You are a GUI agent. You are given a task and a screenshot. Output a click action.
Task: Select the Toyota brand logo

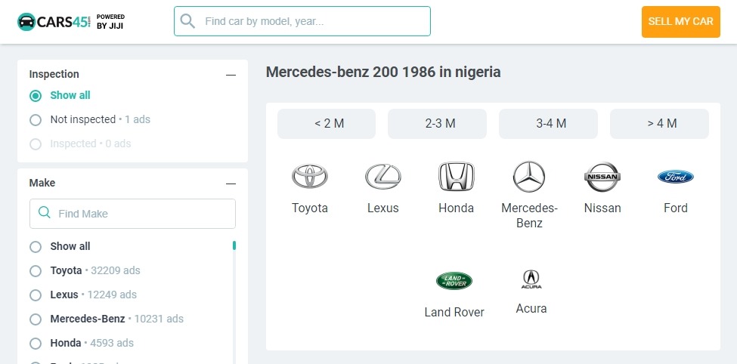pos(310,177)
